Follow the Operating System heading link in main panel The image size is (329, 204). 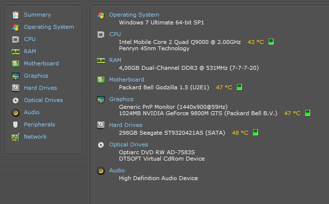134,15
